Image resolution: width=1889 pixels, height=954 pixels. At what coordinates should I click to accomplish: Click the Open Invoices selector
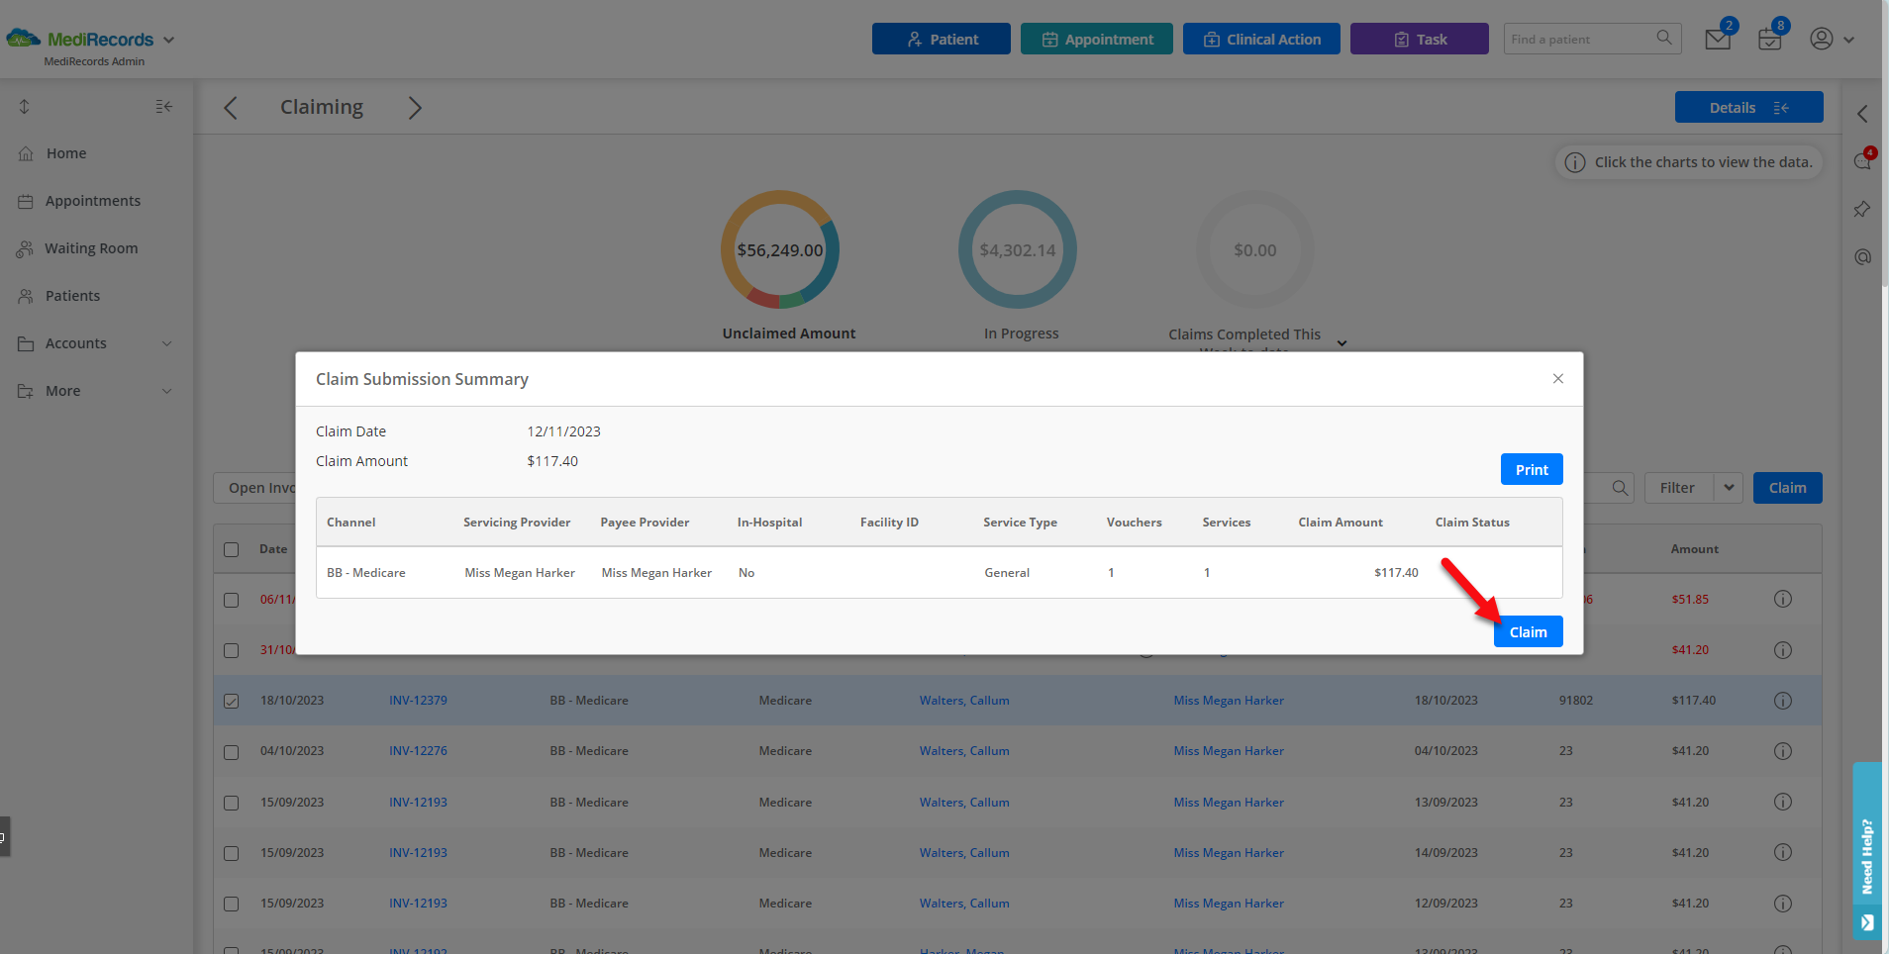pos(255,488)
